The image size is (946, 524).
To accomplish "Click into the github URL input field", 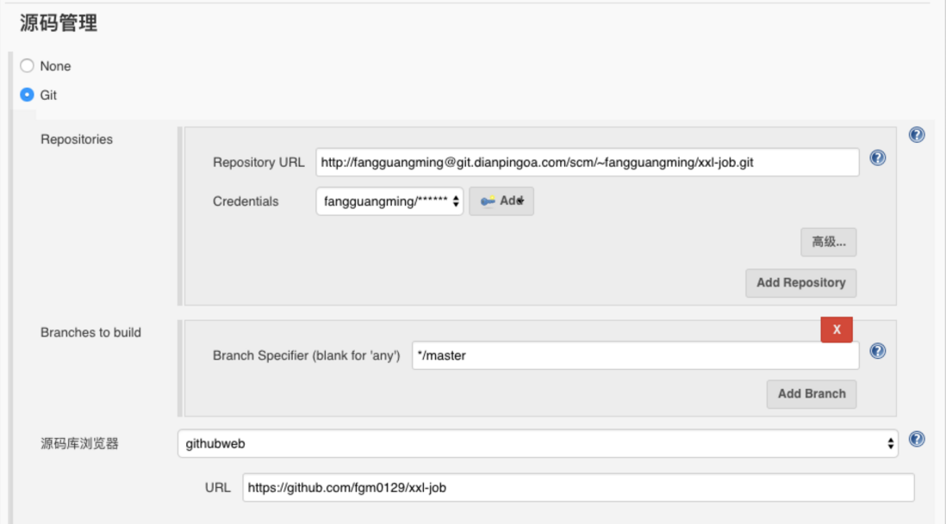I will point(578,487).
